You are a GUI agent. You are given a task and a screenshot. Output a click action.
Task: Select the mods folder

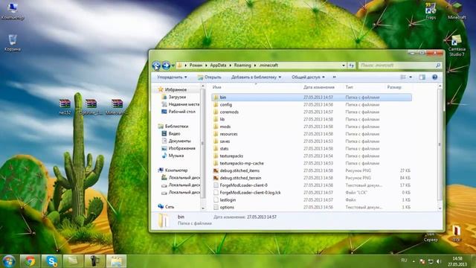click(312, 127)
